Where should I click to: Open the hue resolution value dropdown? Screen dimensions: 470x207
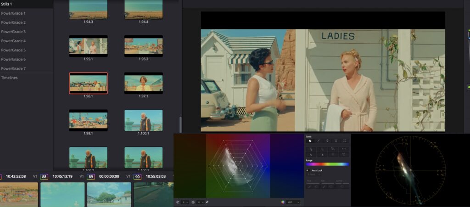tap(185, 202)
